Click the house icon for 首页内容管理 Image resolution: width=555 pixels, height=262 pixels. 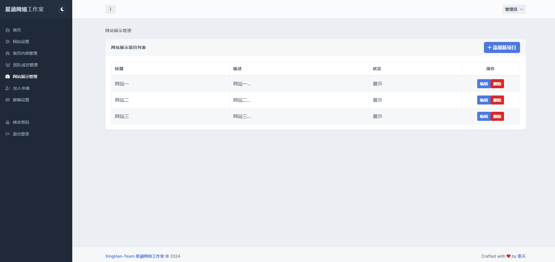(x=8, y=53)
